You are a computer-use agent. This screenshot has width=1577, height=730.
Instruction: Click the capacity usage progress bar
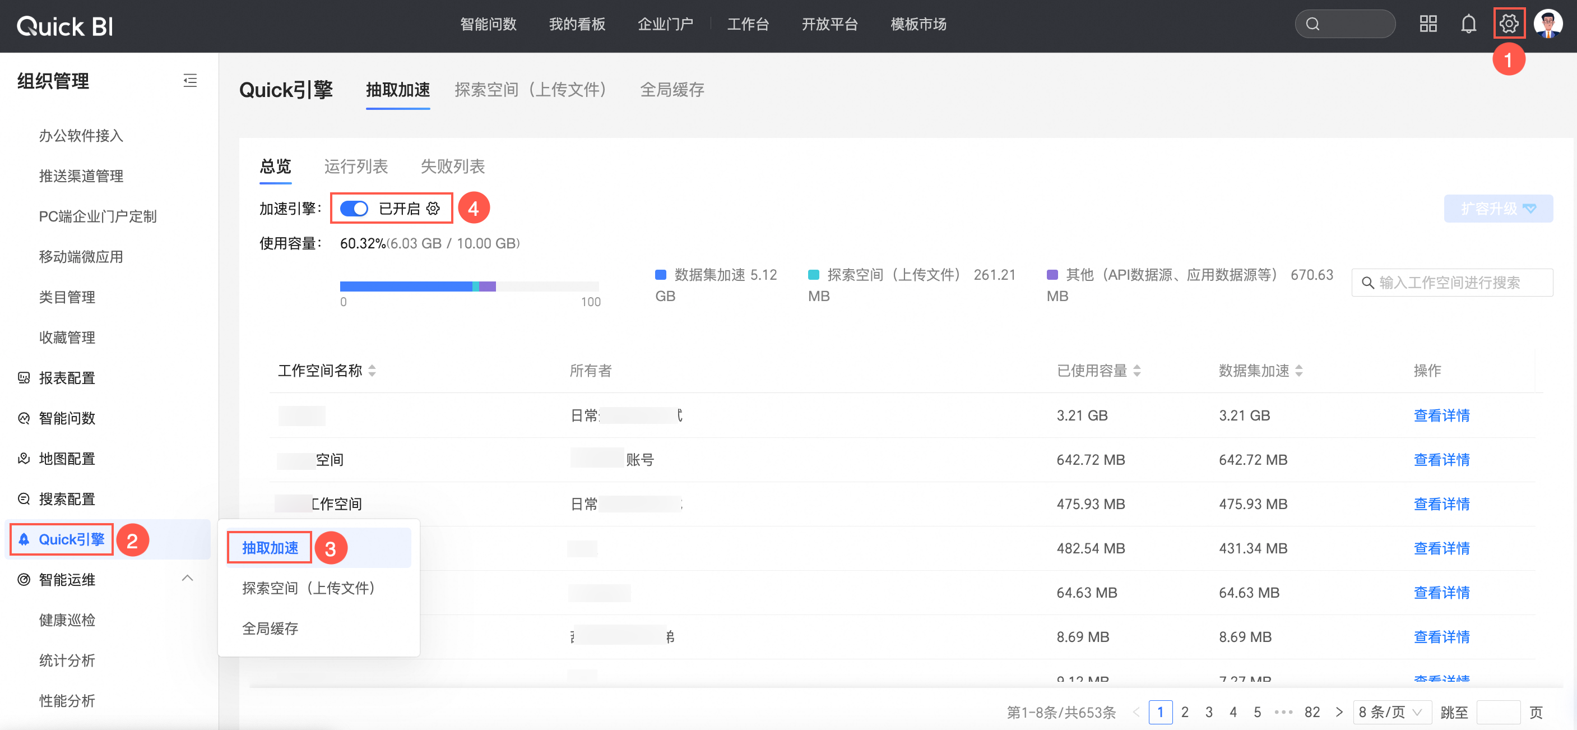(x=470, y=286)
